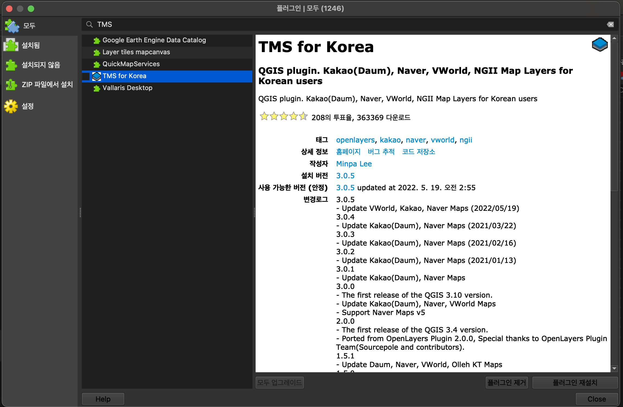Select Layer tiles mapcanvas plugin
The height and width of the screenshot is (407, 623).
click(x=136, y=52)
